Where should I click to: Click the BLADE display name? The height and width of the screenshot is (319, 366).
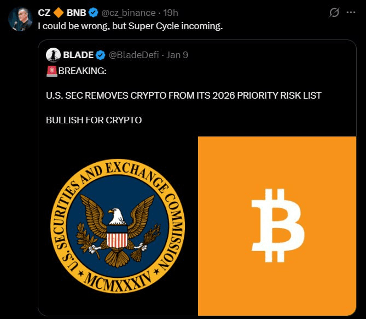[79, 55]
